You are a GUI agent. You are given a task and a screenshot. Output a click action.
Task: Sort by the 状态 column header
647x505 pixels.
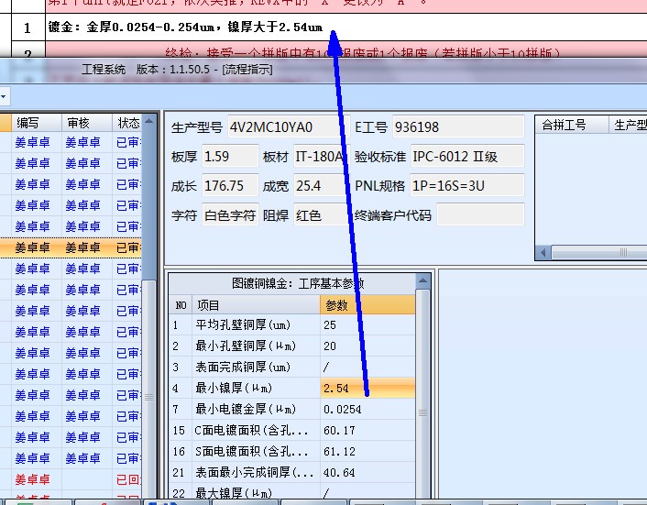pyautogui.click(x=127, y=123)
